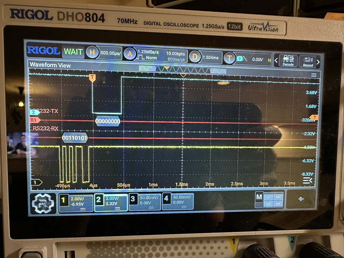Image resolution: width=344 pixels, height=258 pixels.
Task: Open waveform view hamburger menu
Action: point(314,75)
